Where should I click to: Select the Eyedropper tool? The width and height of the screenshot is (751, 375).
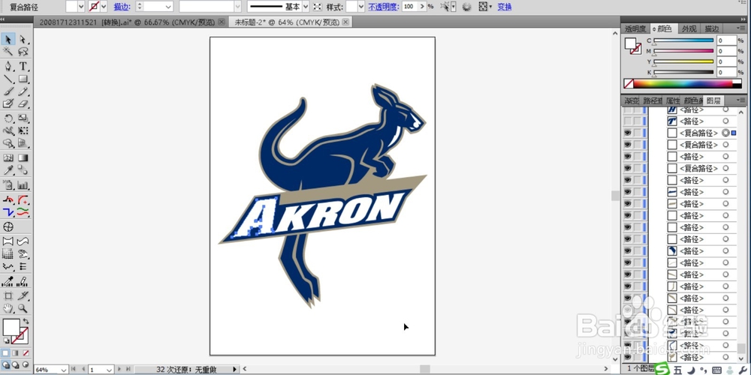point(8,170)
